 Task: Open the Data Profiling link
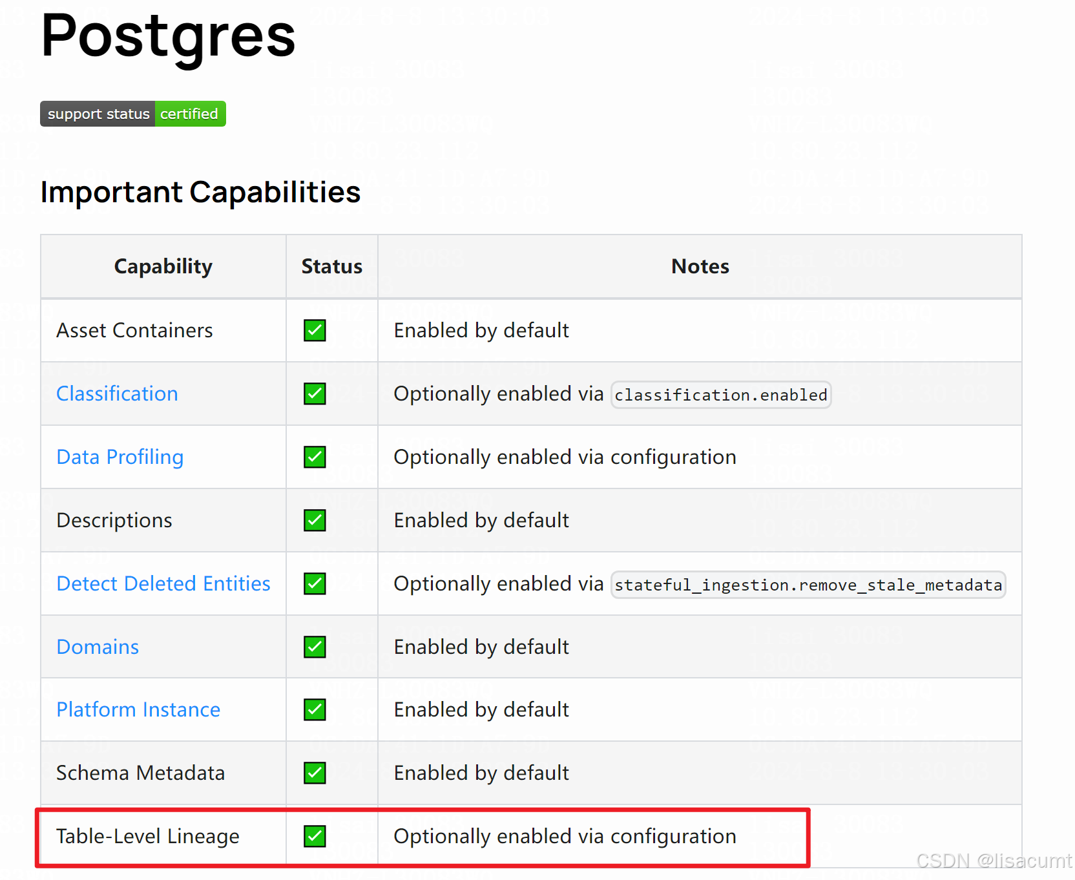pos(120,457)
